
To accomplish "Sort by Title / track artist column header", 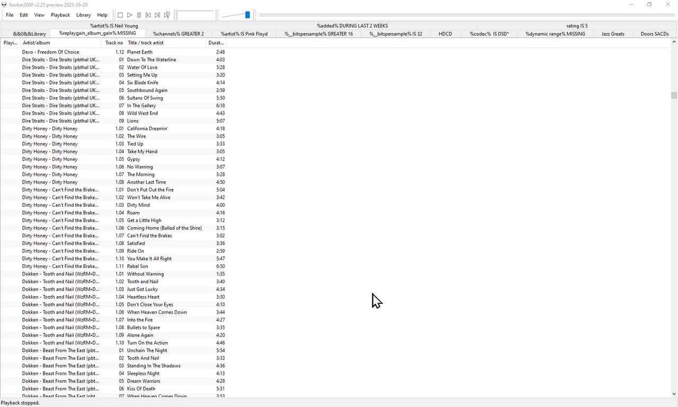I will pyautogui.click(x=166, y=43).
